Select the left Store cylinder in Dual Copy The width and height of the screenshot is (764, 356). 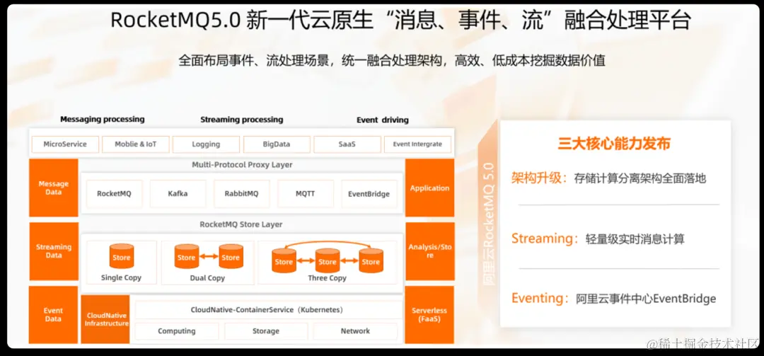(186, 256)
